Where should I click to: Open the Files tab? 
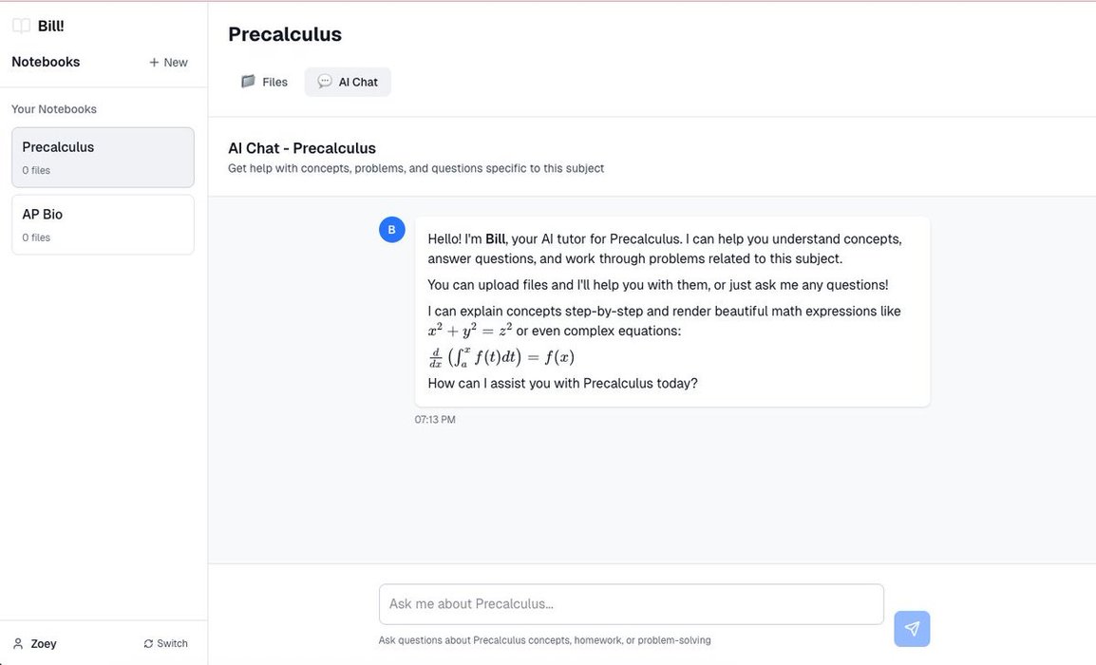[x=264, y=83]
